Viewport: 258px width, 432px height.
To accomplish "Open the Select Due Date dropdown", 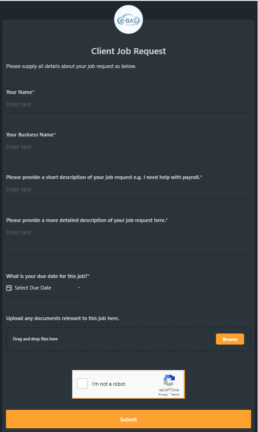I will [45, 288].
